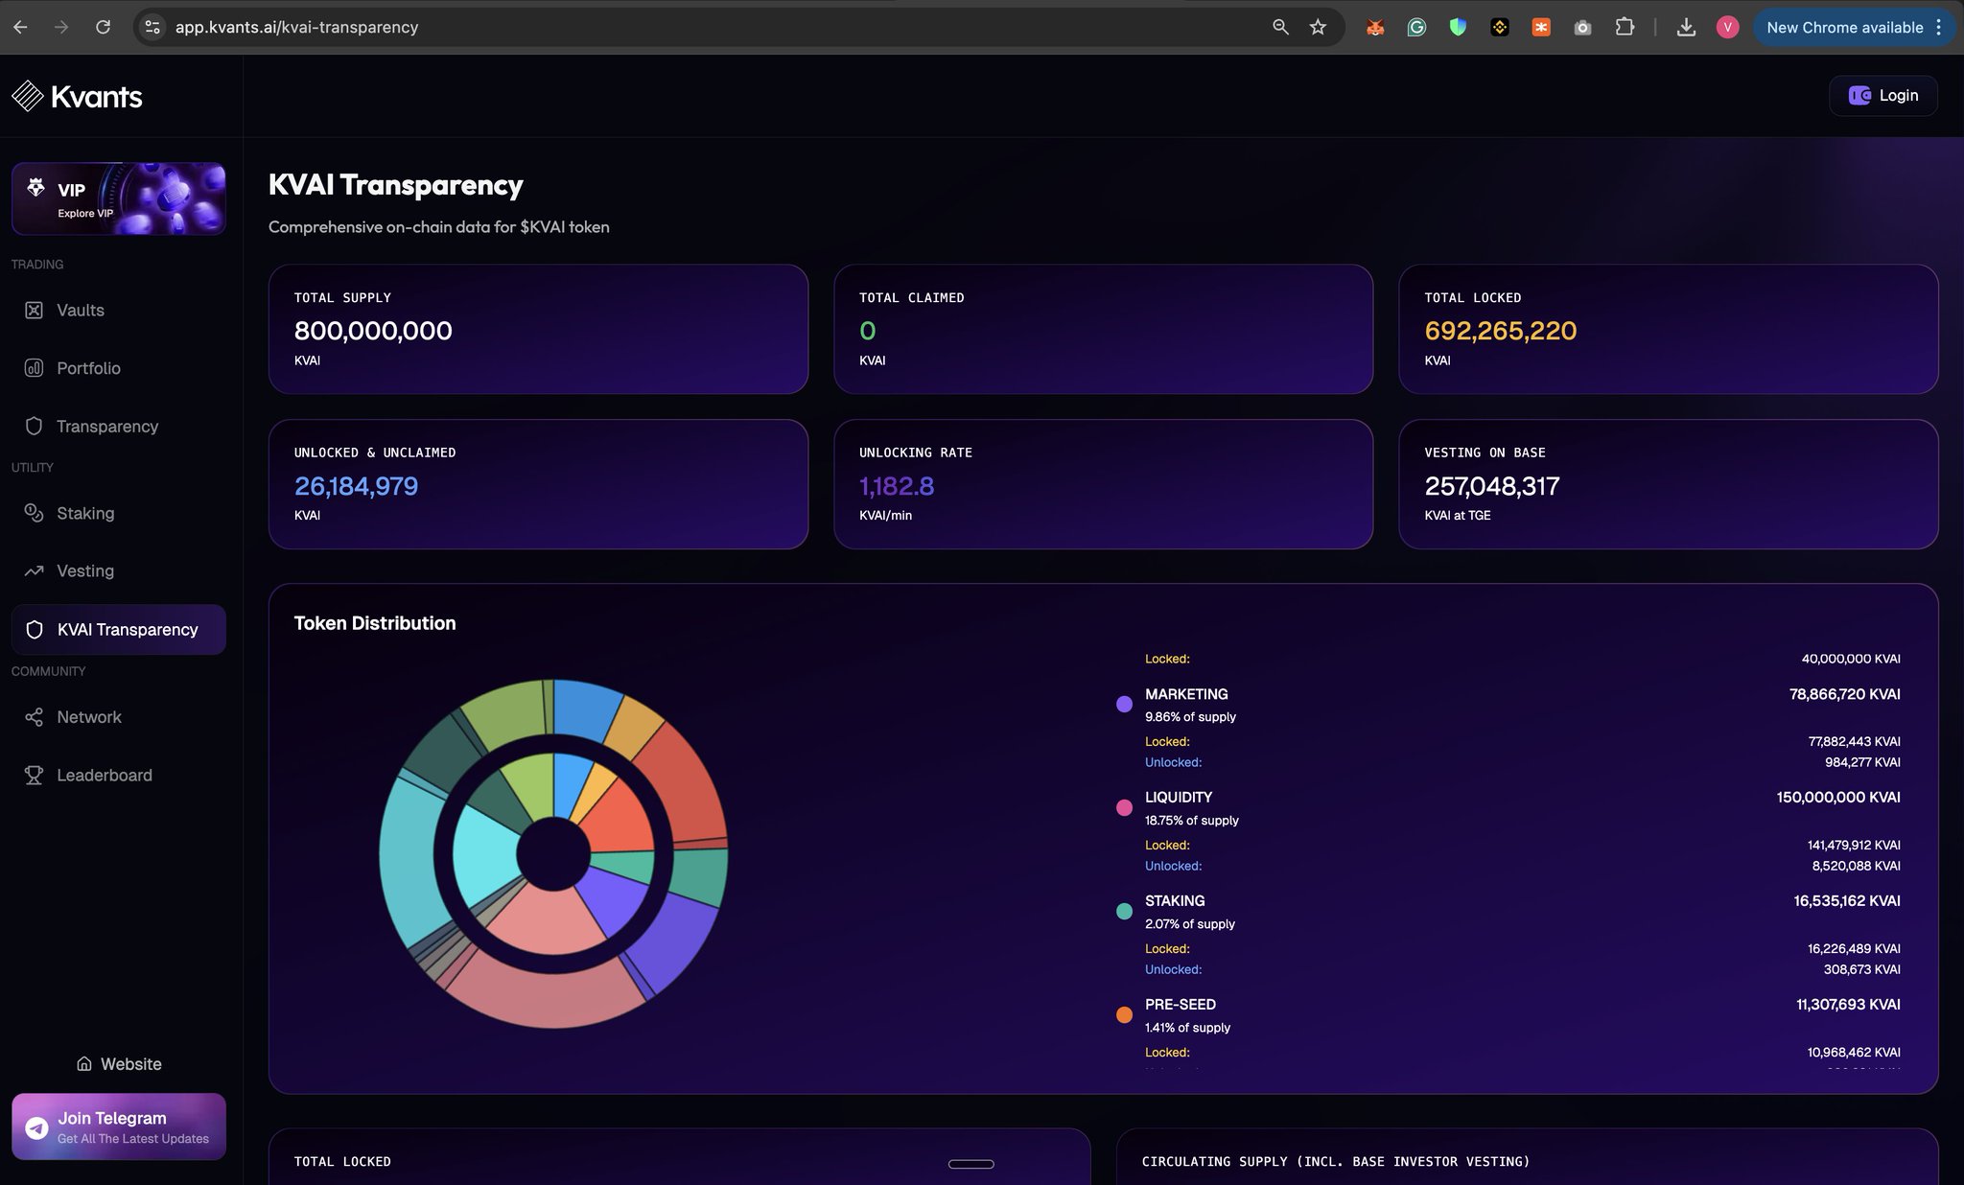Click the Network share icon
The width and height of the screenshot is (1964, 1185).
[x=34, y=717]
